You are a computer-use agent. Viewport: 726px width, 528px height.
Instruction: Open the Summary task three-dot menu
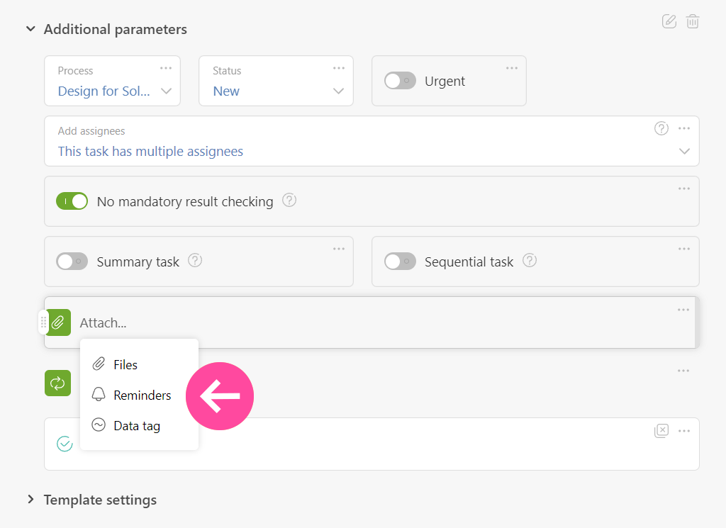click(339, 249)
